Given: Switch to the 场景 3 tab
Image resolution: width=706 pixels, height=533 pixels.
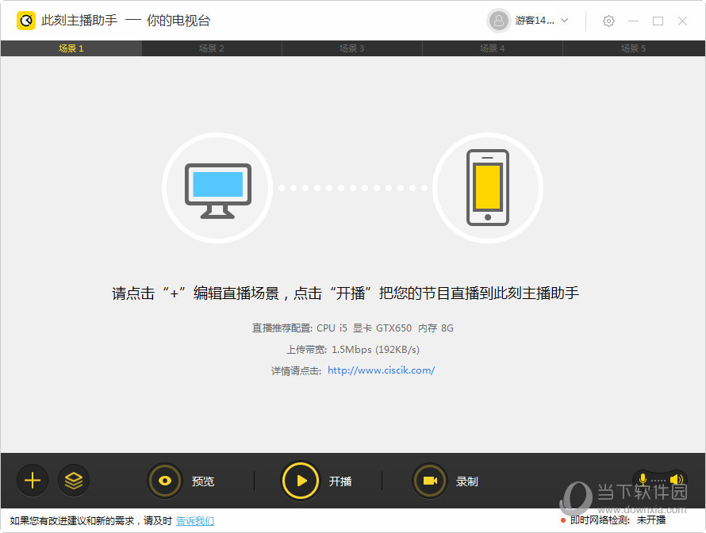Looking at the screenshot, I should [x=352, y=48].
